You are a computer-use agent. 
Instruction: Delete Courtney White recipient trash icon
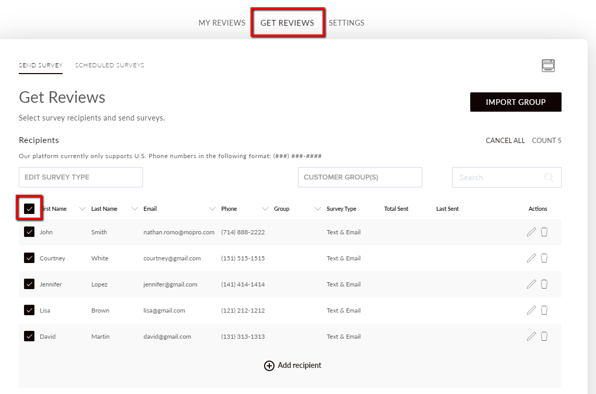coord(544,258)
